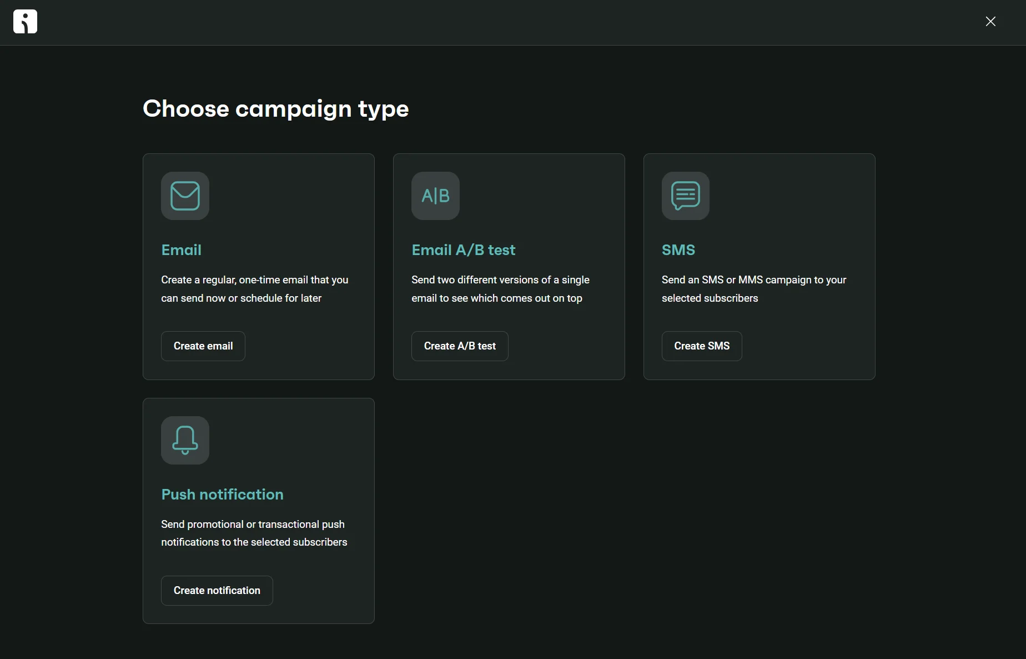Click text 'Create a regular, one-time email that you'
This screenshot has height=659, width=1026.
255,280
